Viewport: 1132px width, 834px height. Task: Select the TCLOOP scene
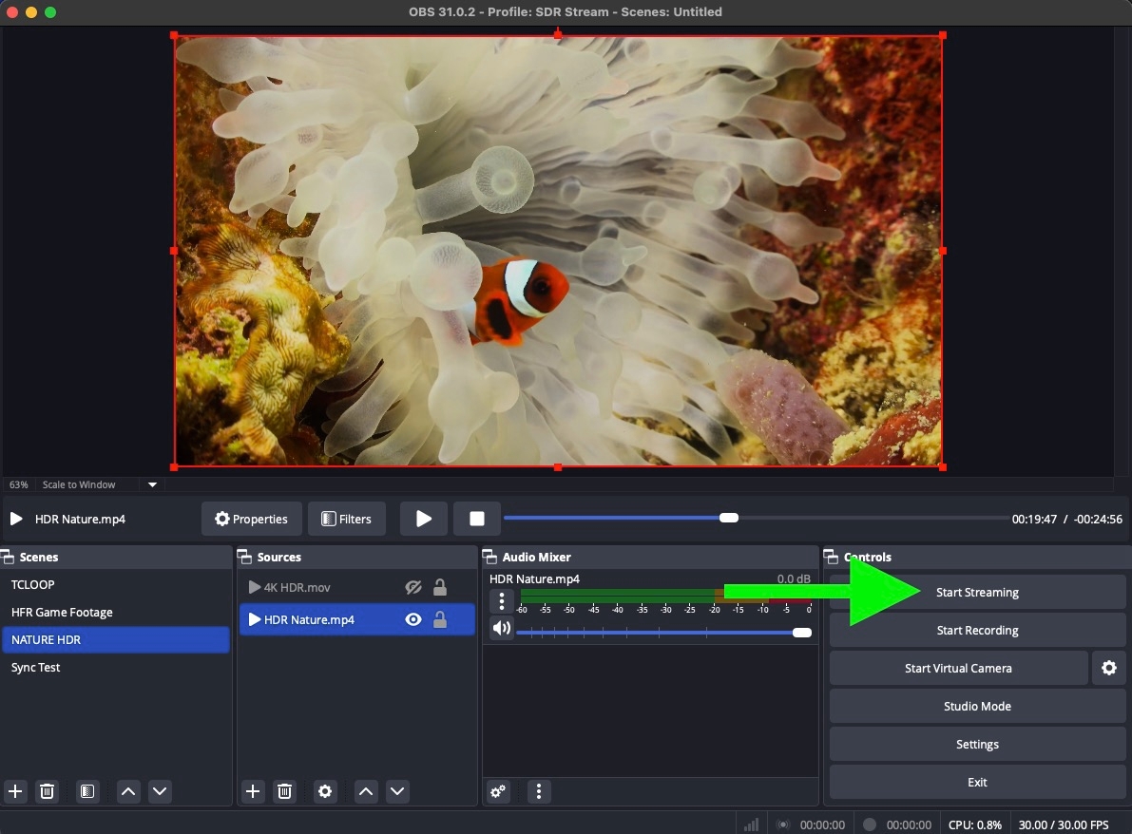pos(33,584)
